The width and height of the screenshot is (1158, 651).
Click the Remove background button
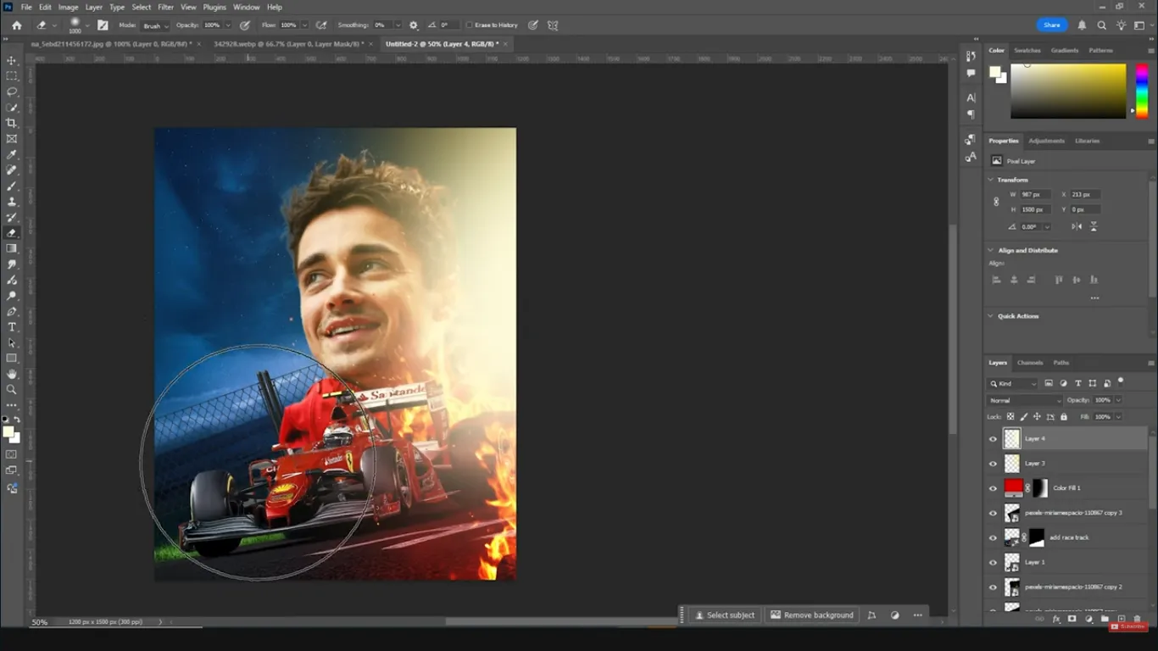click(x=812, y=615)
